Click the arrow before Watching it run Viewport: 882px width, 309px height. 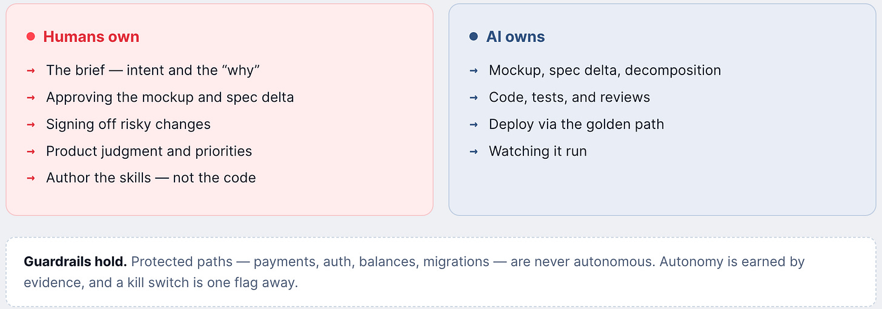pyautogui.click(x=474, y=151)
